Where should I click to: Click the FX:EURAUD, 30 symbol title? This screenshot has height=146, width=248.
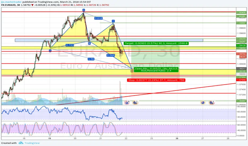[x=10, y=5]
